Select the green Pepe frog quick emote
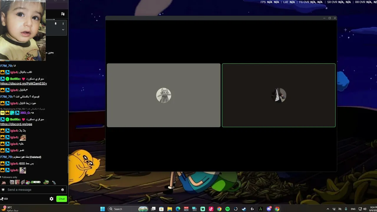377x212 pixels. (x=46, y=182)
